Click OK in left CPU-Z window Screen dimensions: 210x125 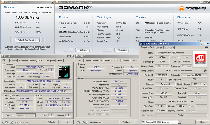click(66, 122)
